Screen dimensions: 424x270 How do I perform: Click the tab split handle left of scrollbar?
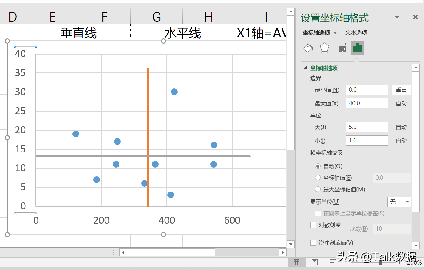coord(114,252)
